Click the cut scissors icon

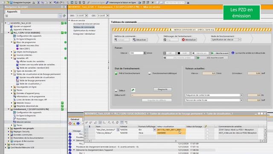click(x=38, y=3)
